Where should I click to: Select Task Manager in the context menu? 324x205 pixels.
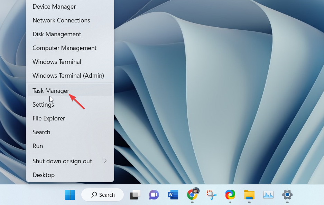point(70,90)
